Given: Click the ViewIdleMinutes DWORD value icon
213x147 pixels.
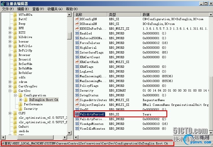Looking at the screenshot, I should click(x=77, y=129).
